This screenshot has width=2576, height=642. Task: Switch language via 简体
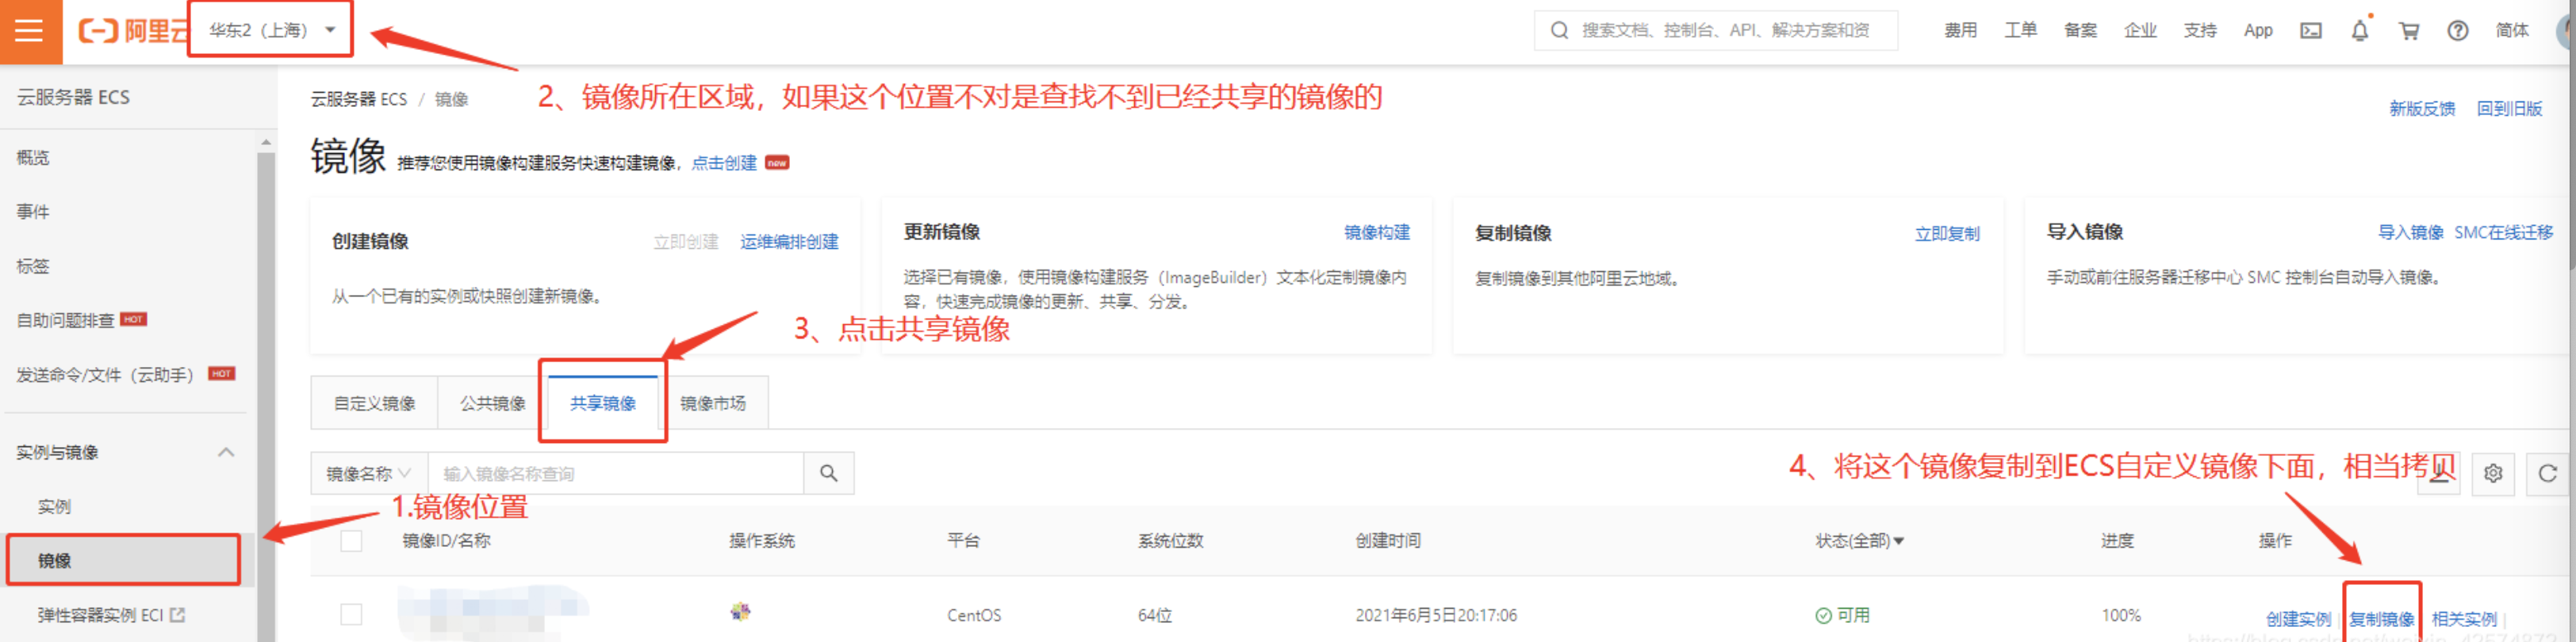coord(2512,30)
